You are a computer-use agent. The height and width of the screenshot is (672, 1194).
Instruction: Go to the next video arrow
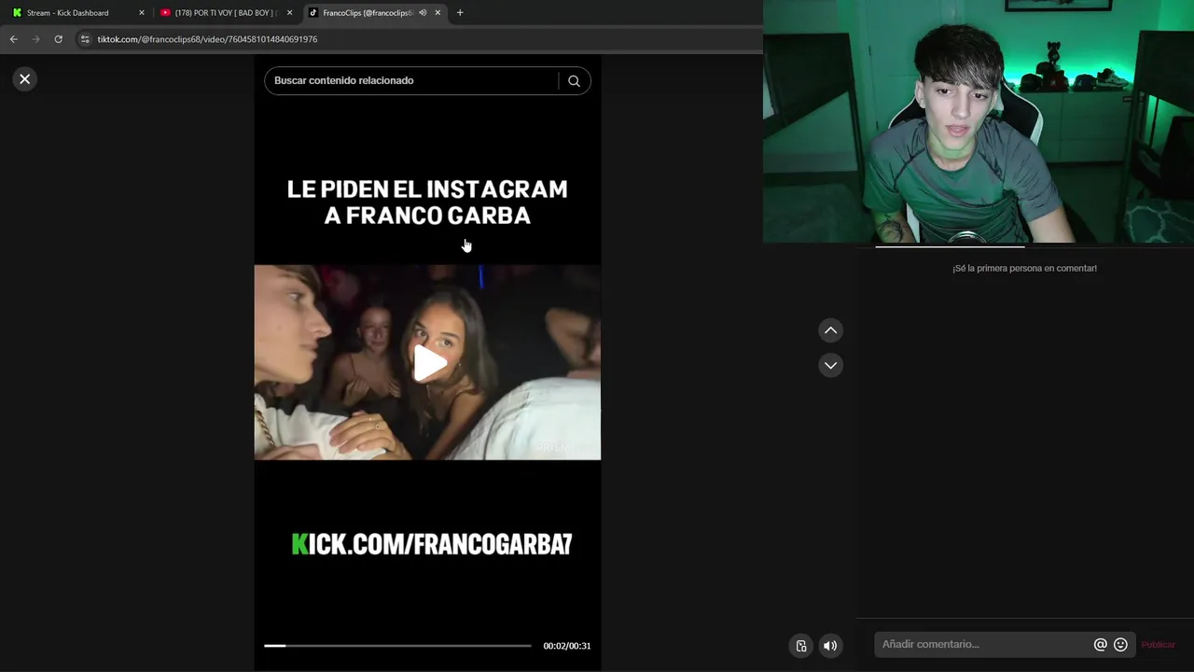point(830,365)
